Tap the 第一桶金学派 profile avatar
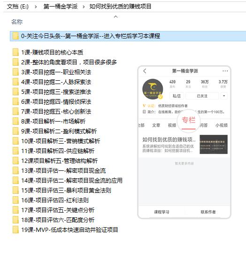Viewport: 246px width, 253px height. [153, 89]
